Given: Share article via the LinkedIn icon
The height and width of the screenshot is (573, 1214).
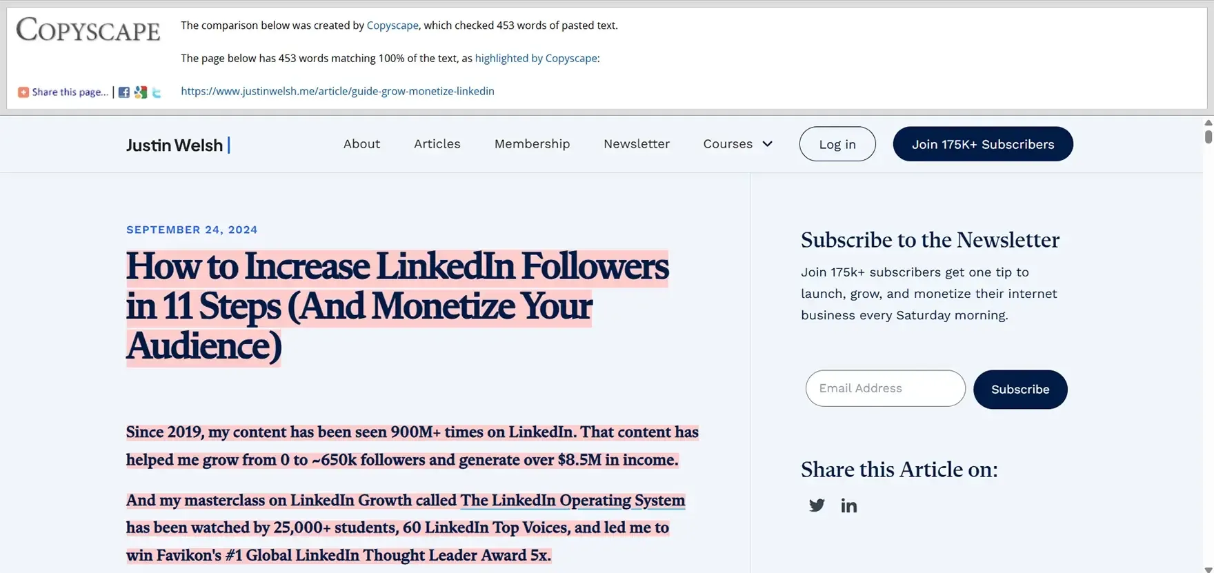Looking at the screenshot, I should [x=849, y=505].
